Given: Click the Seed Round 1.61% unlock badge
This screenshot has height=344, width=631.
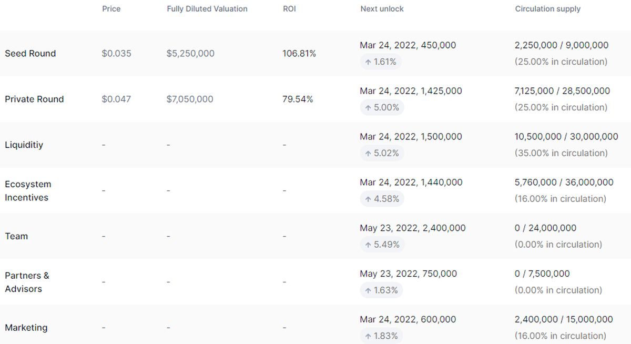Looking at the screenshot, I should [x=381, y=62].
